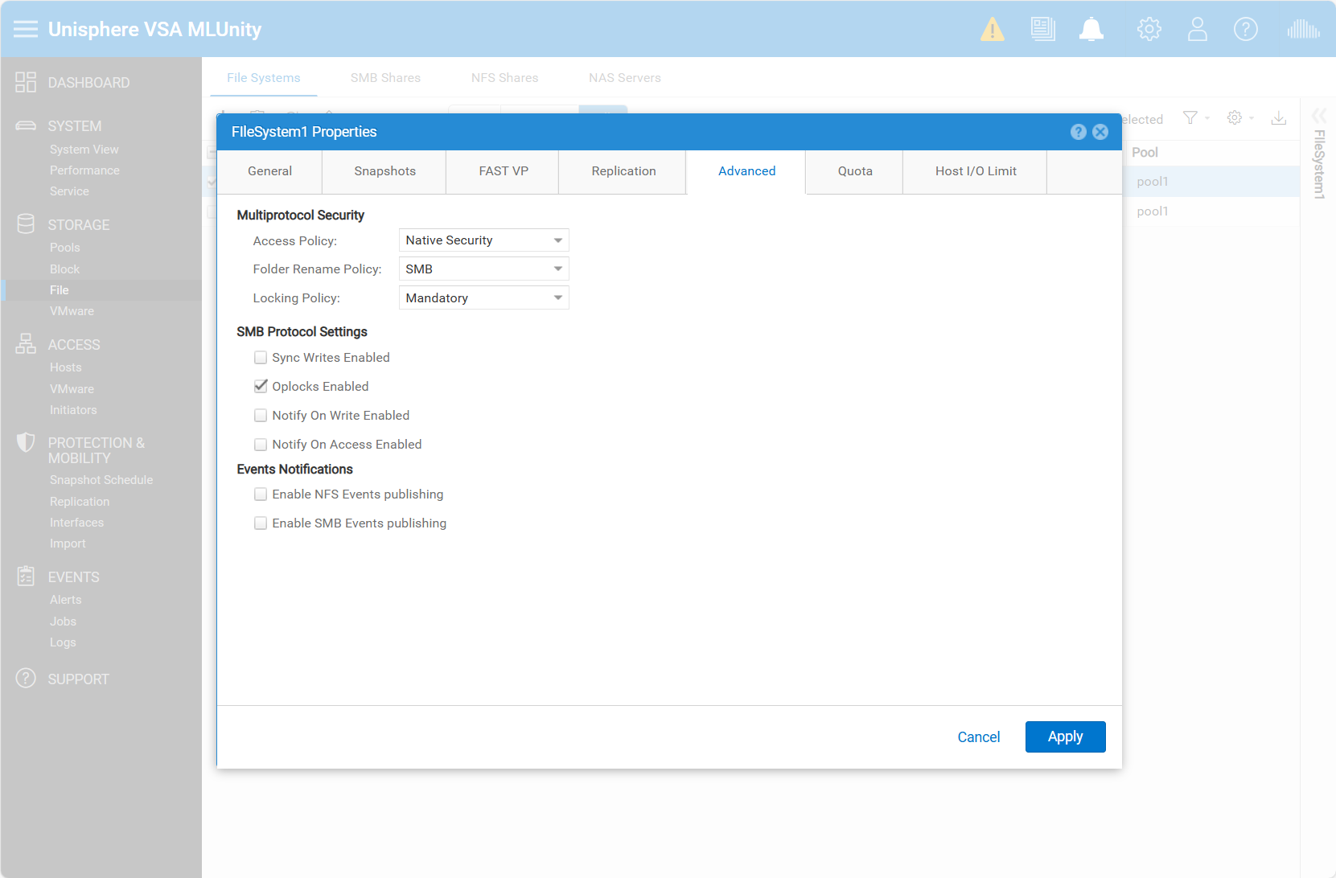The image size is (1336, 878).
Task: Open the news log icon in header
Action: [x=1042, y=30]
